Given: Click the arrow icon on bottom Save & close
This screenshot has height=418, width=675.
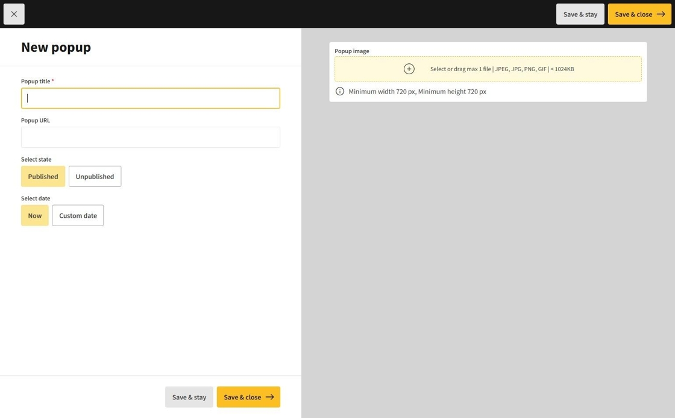Looking at the screenshot, I should pyautogui.click(x=269, y=397).
